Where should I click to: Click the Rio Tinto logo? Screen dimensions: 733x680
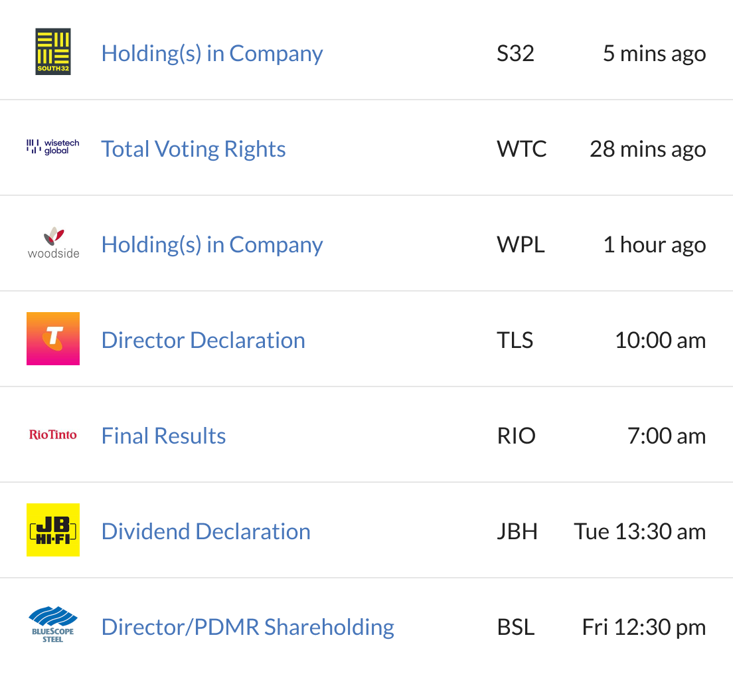[53, 435]
